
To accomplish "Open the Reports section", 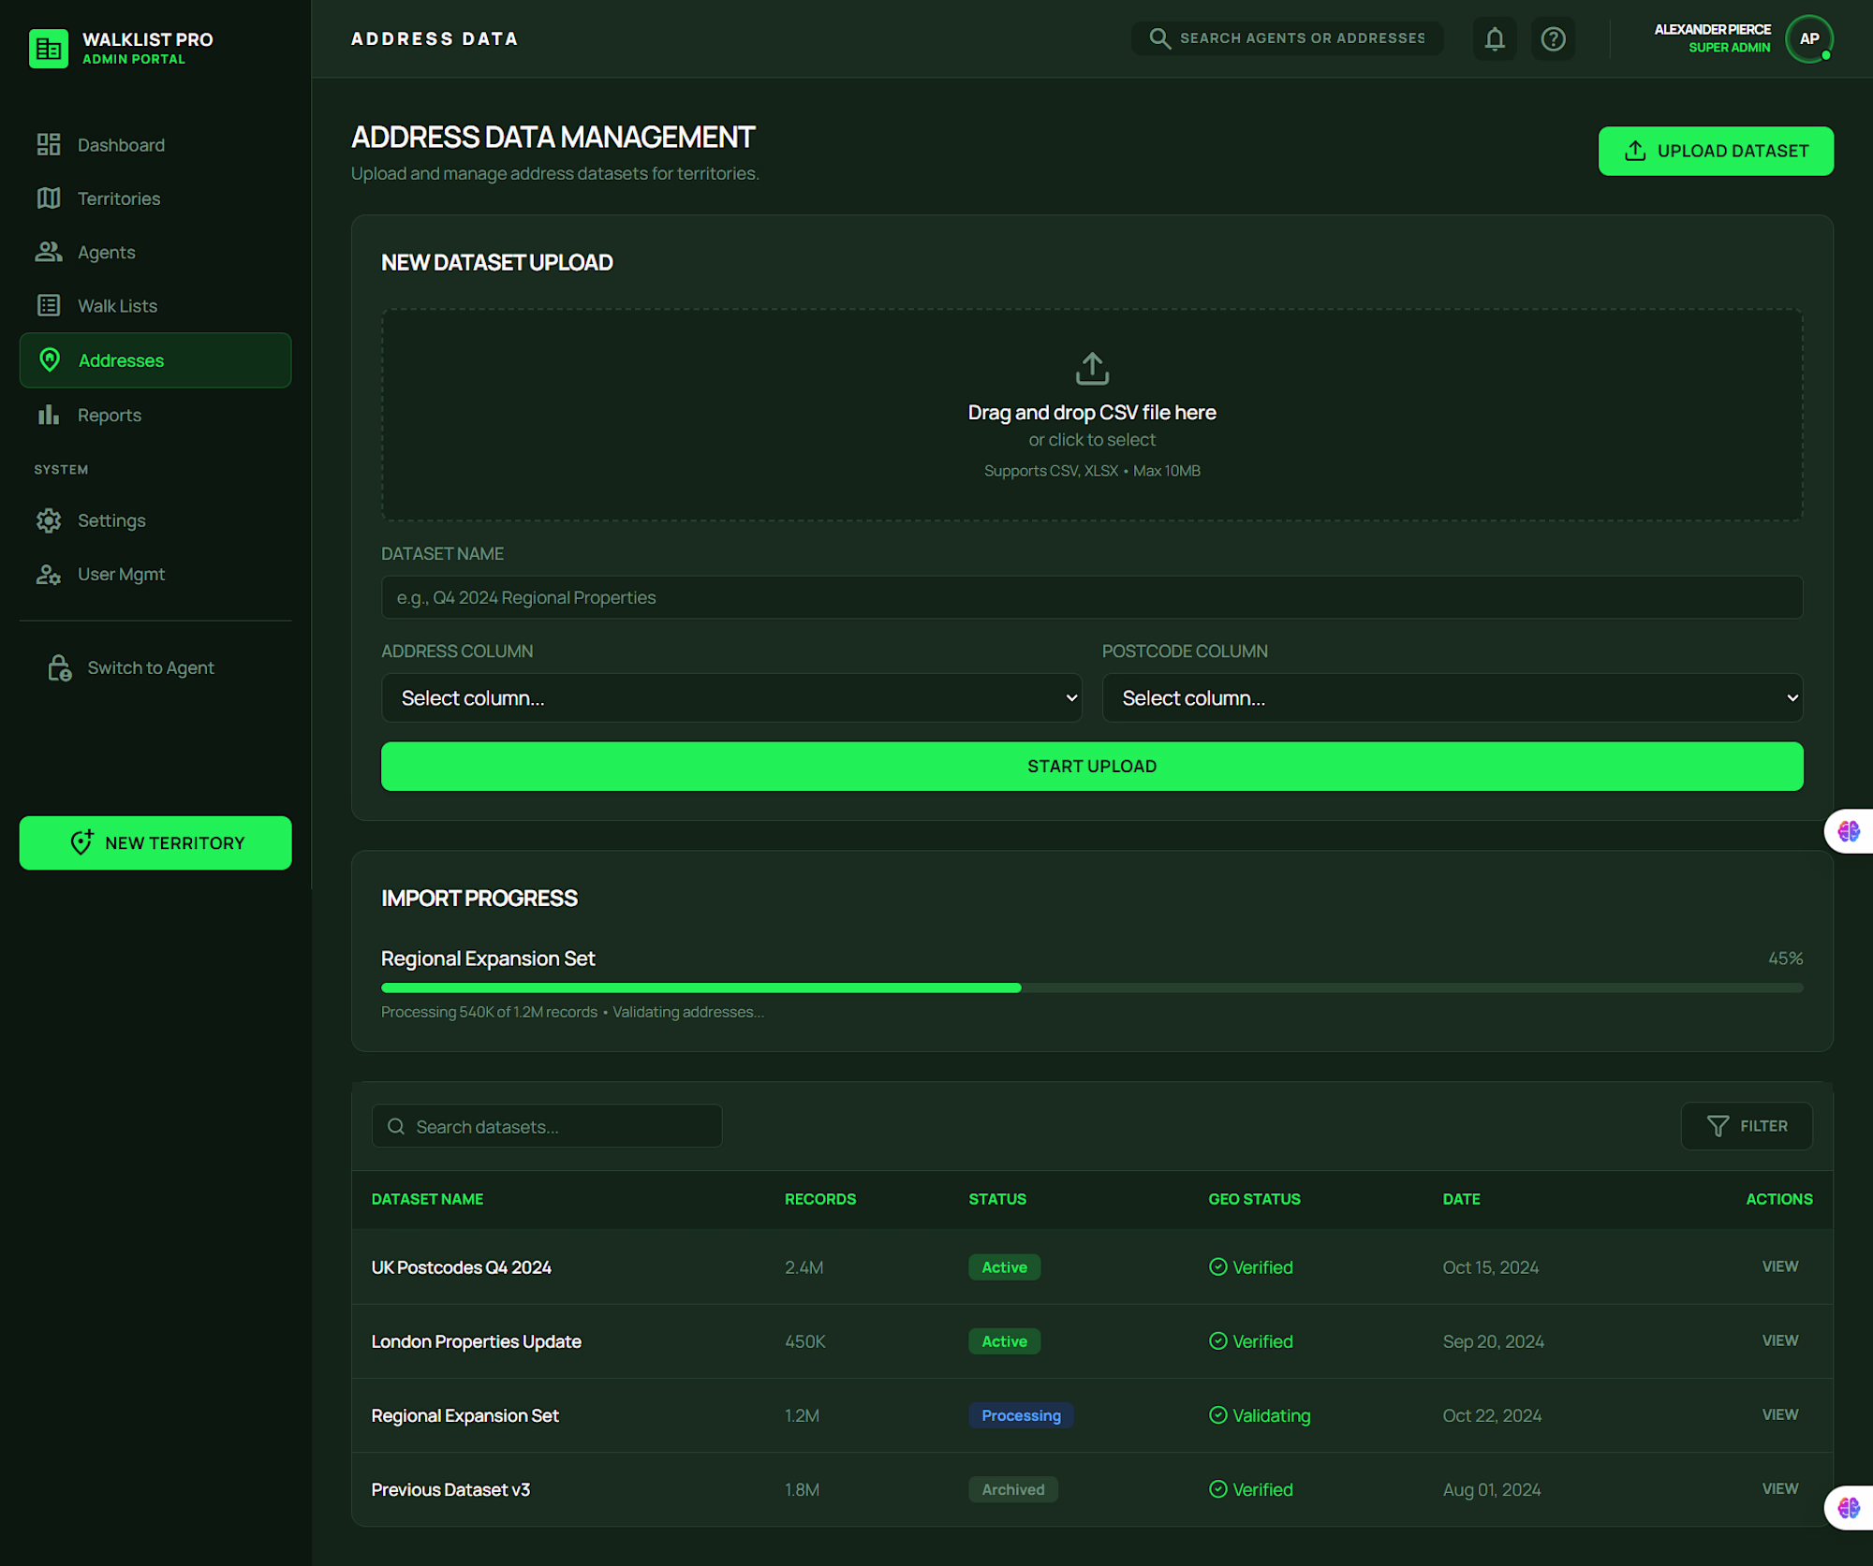I will coord(109,415).
